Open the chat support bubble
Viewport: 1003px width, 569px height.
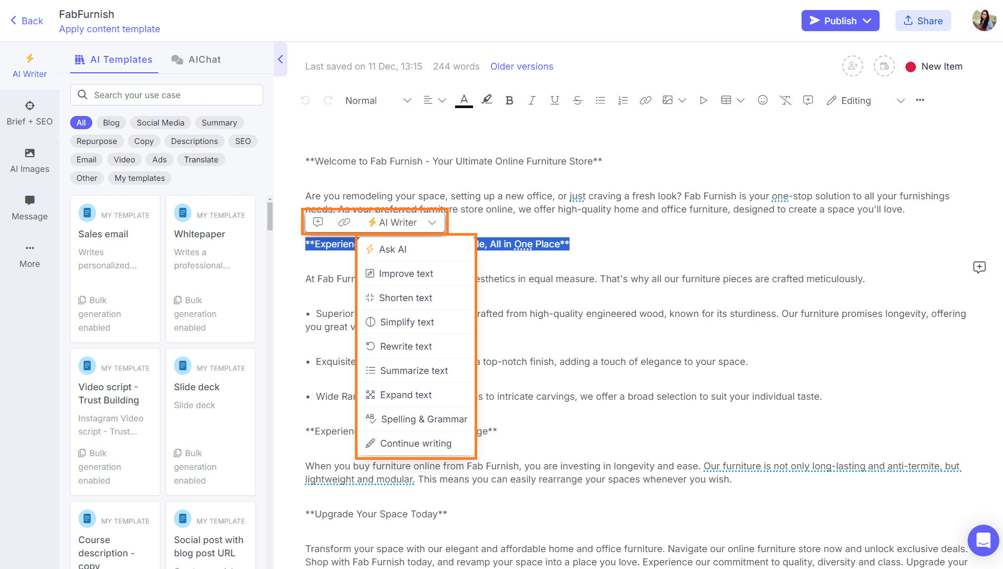point(983,541)
